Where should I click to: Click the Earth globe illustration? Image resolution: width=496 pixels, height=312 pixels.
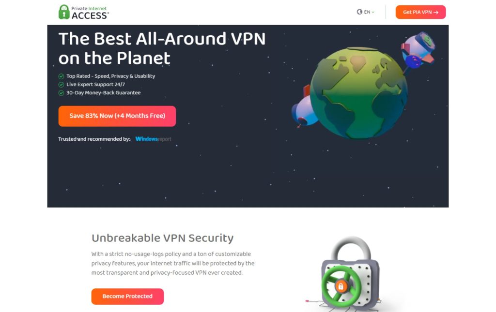(x=359, y=93)
